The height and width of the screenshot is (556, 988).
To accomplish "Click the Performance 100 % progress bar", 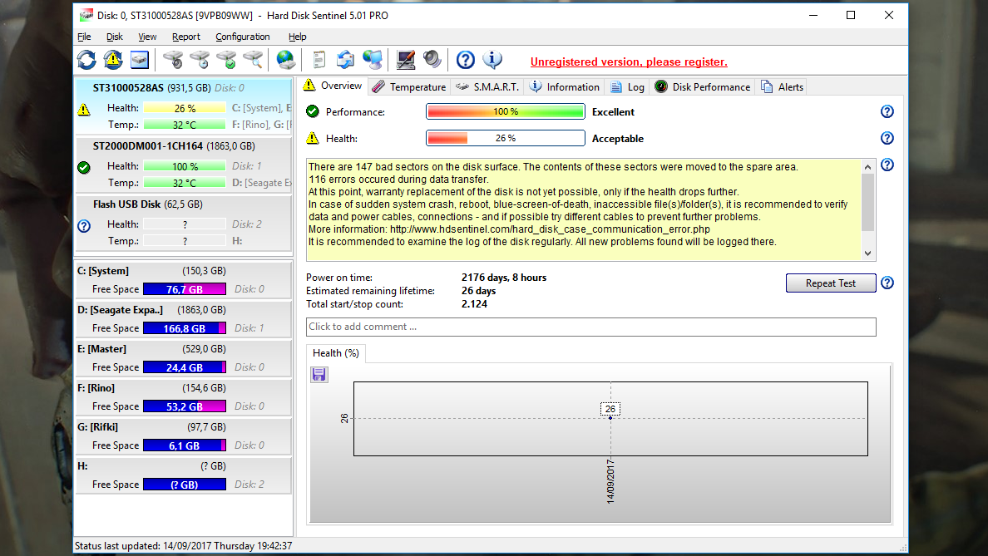I will (x=506, y=111).
